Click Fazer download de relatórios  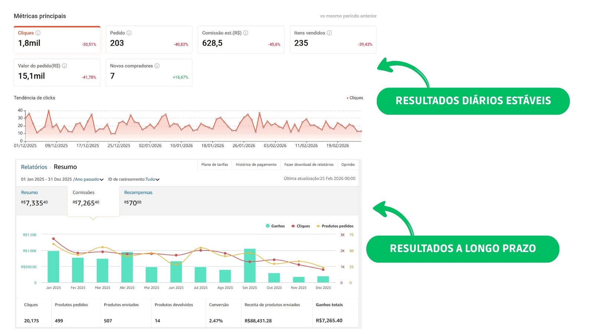point(309,164)
